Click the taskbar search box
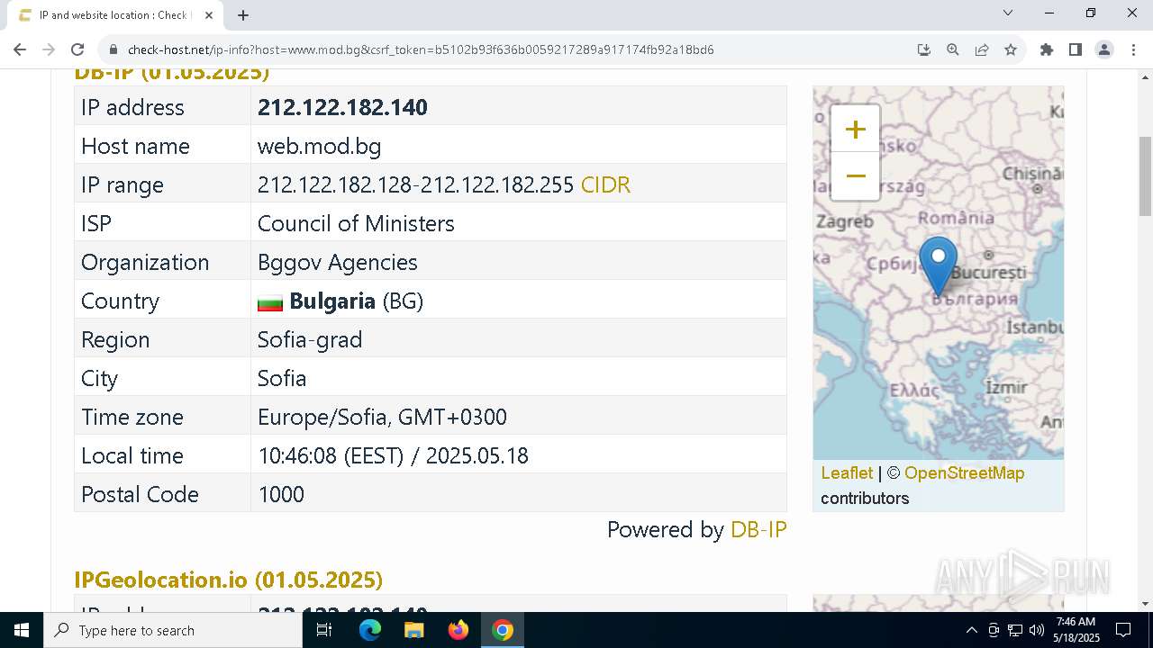This screenshot has height=648, width=1153. 173,630
